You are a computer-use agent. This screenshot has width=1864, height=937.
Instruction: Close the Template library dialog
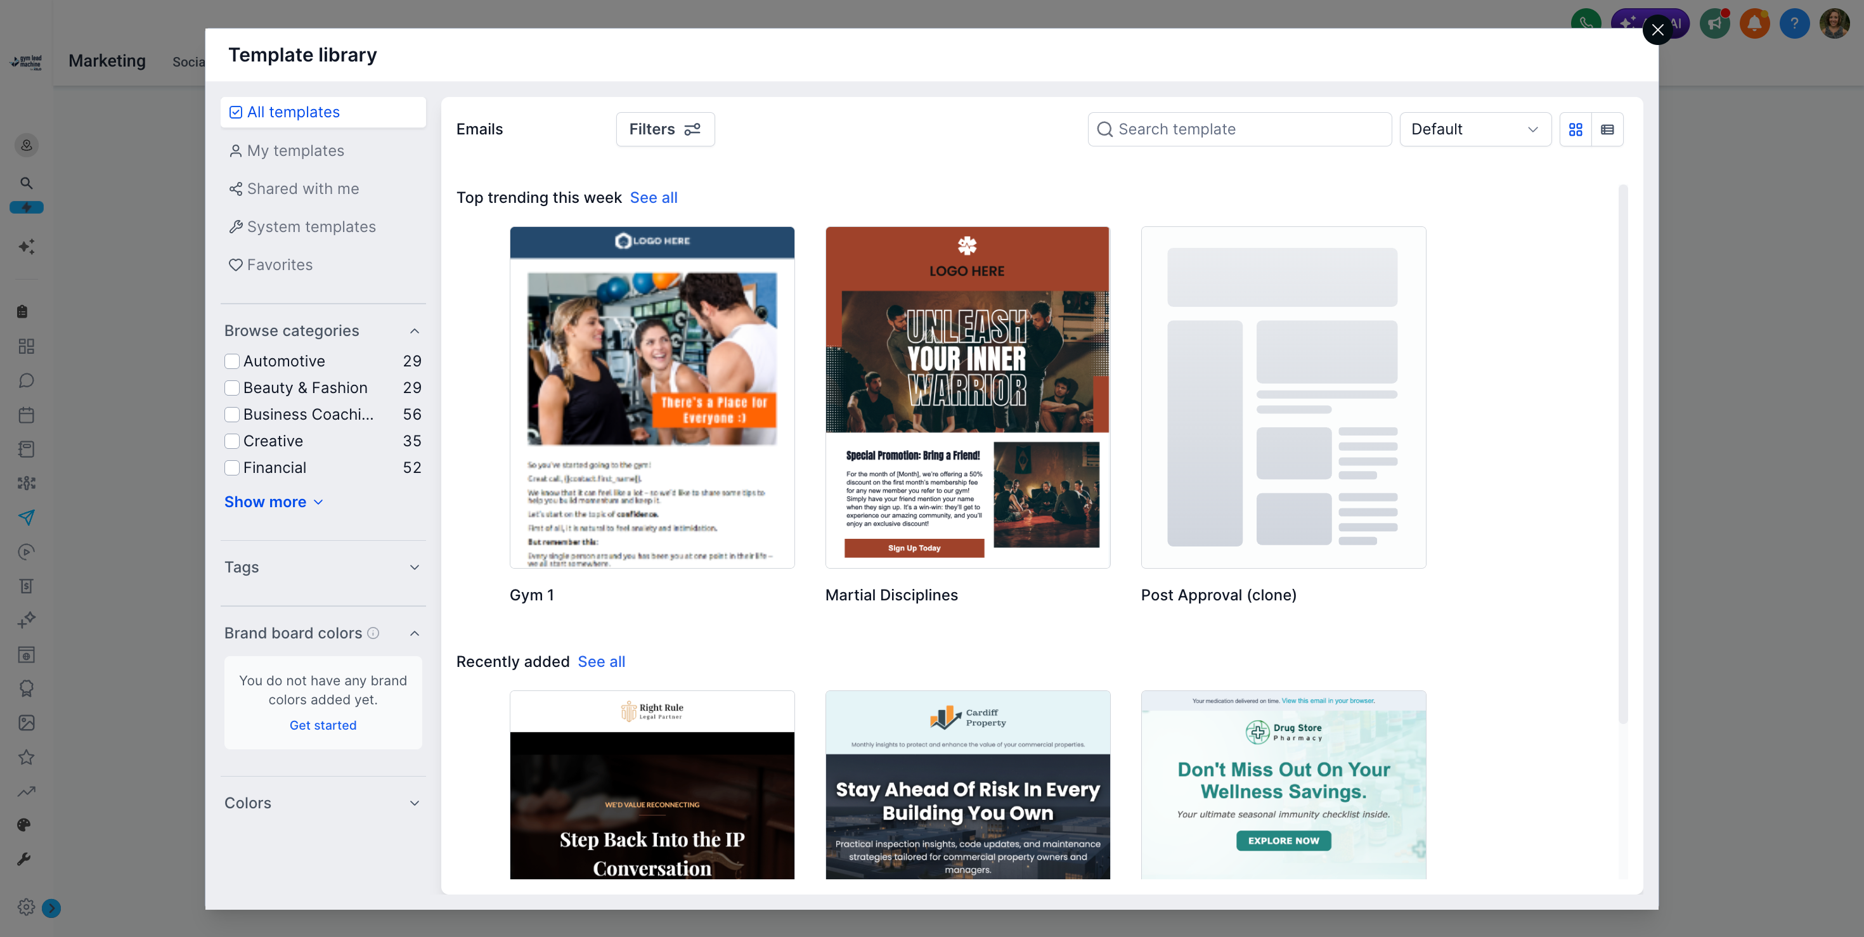coord(1657,30)
